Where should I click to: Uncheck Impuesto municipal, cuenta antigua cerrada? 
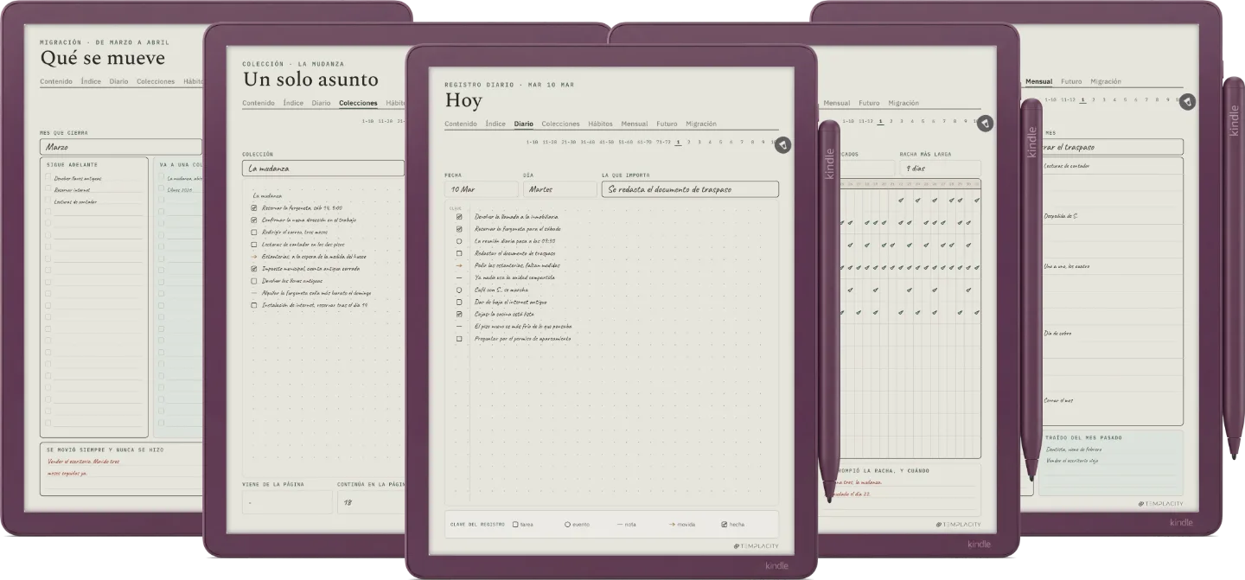click(254, 269)
